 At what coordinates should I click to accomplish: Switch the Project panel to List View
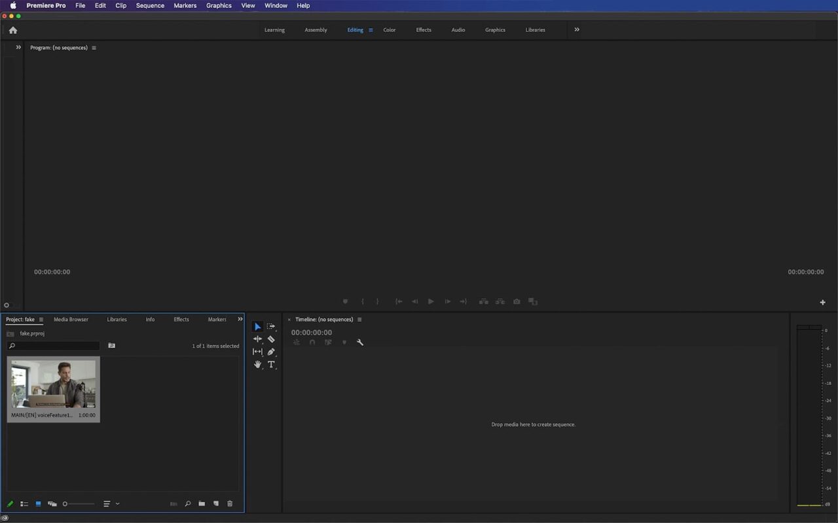pos(24,503)
